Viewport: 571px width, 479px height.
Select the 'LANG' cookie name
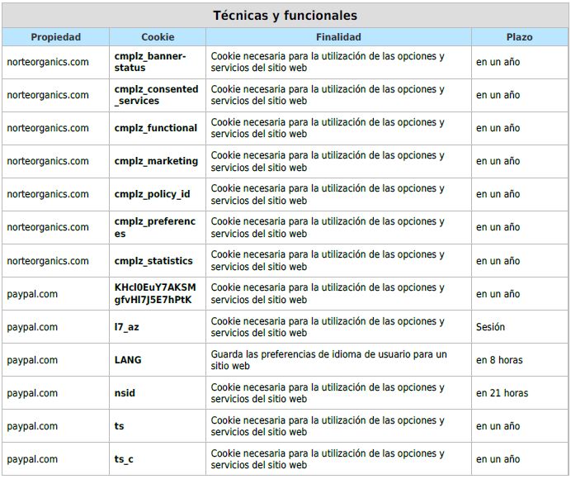click(128, 360)
